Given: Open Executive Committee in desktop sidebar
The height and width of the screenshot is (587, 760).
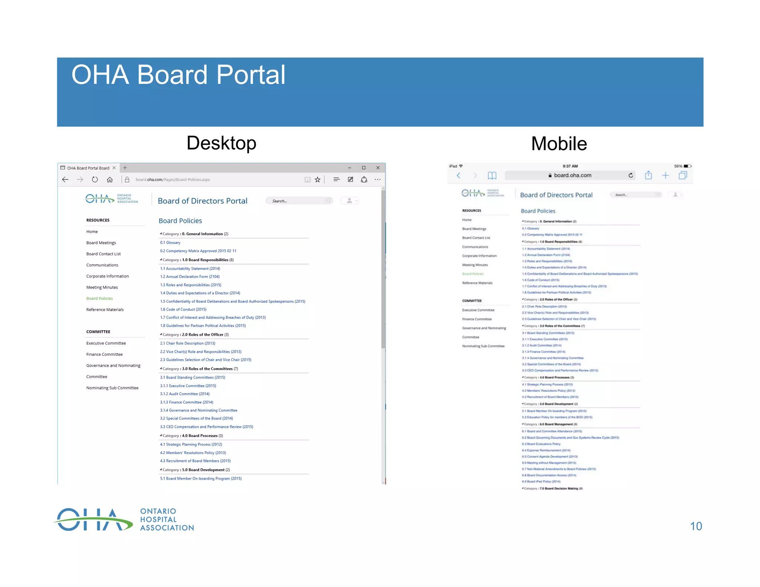Looking at the screenshot, I should (106, 343).
